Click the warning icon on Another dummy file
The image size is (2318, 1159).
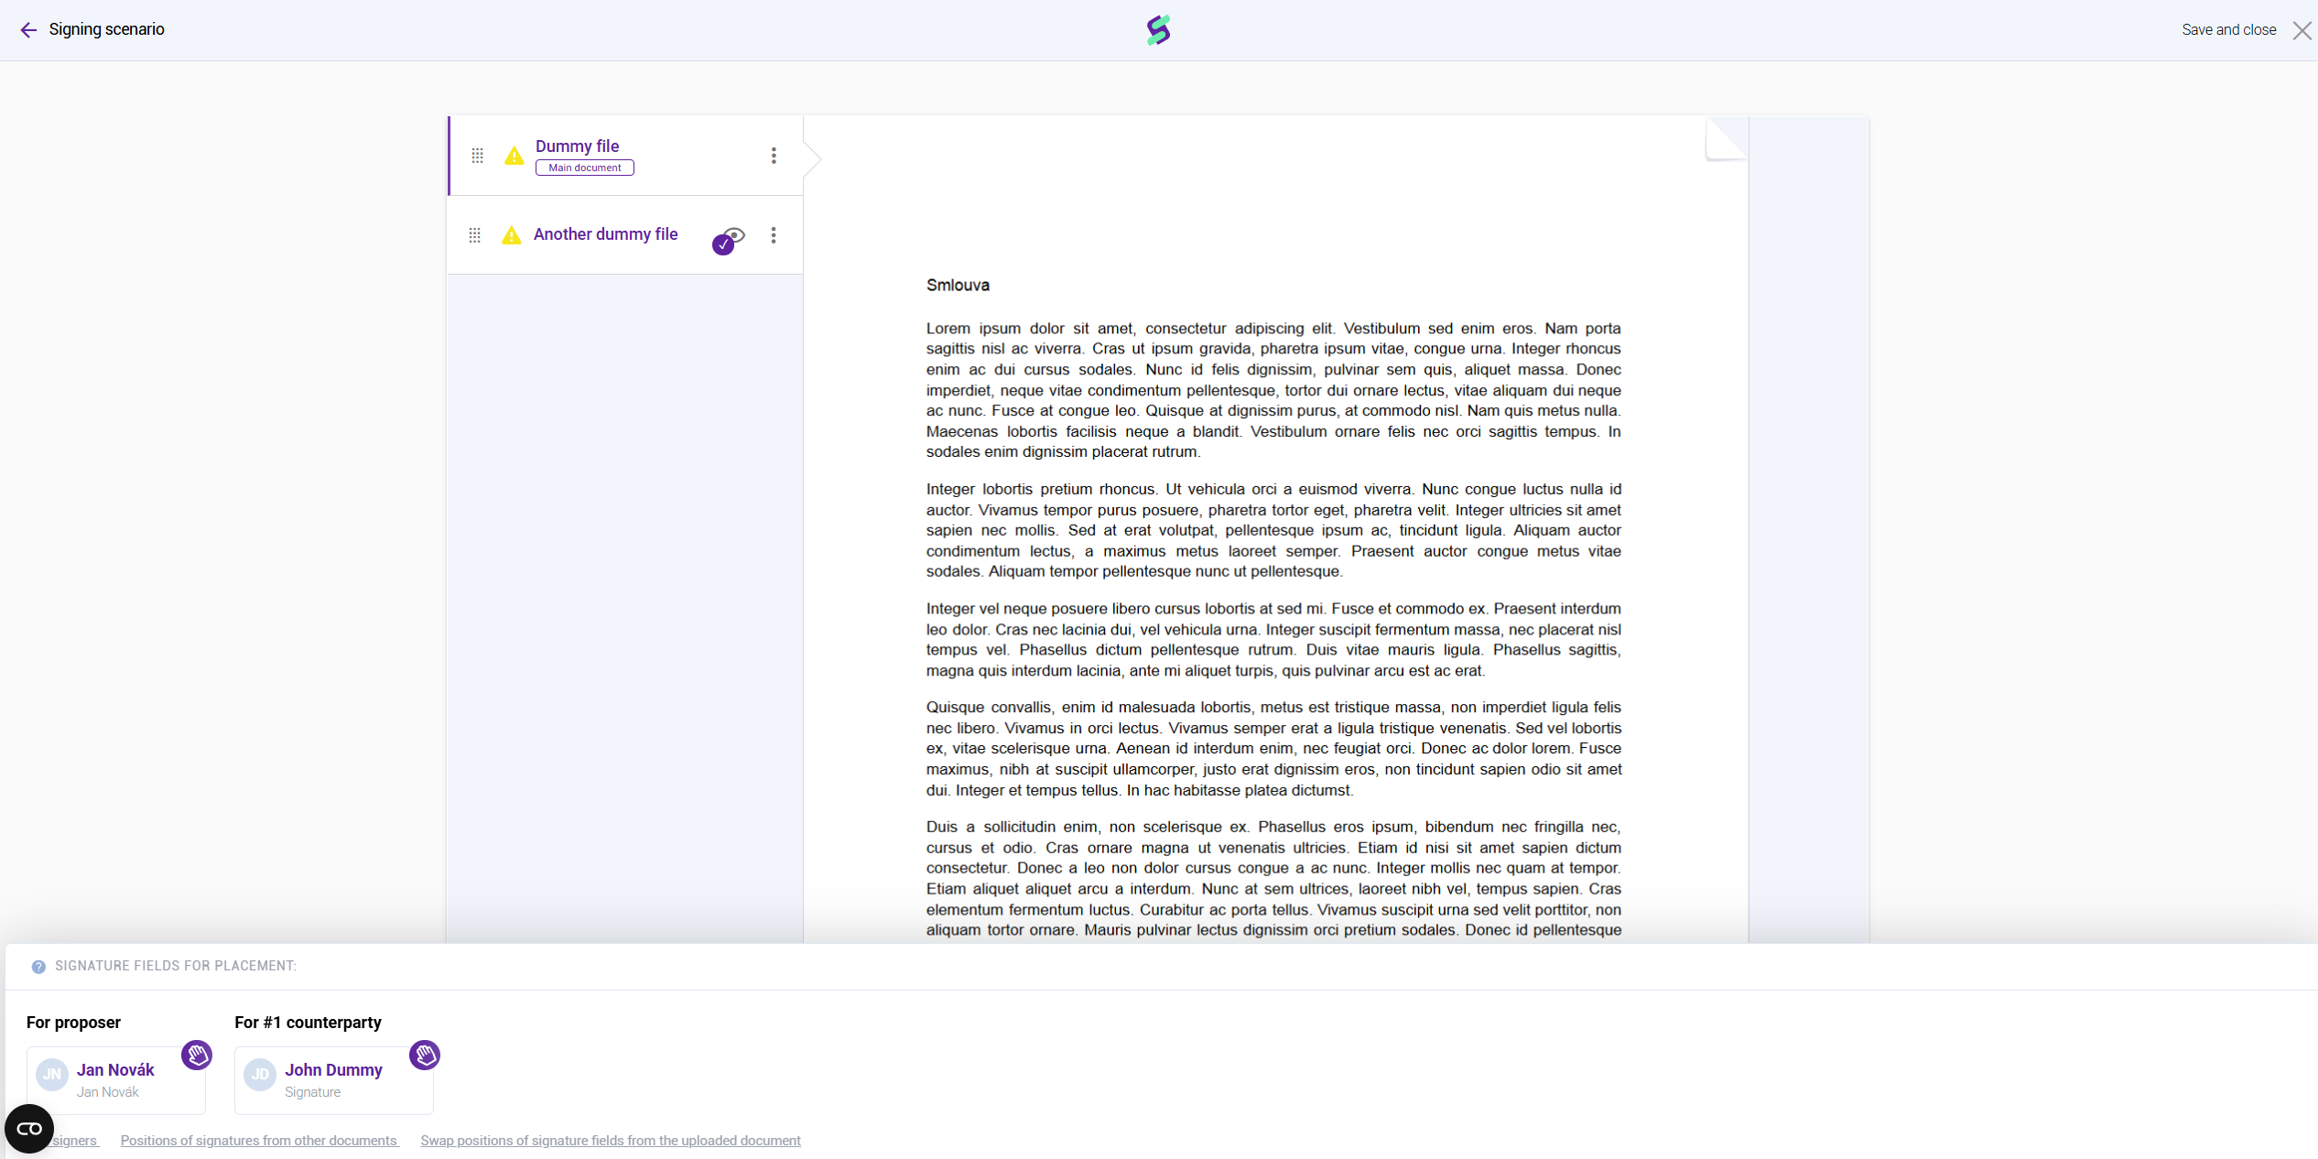(512, 235)
